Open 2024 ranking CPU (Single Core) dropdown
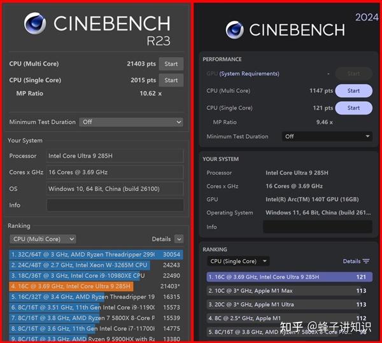This screenshot has height=343, width=382. click(238, 261)
